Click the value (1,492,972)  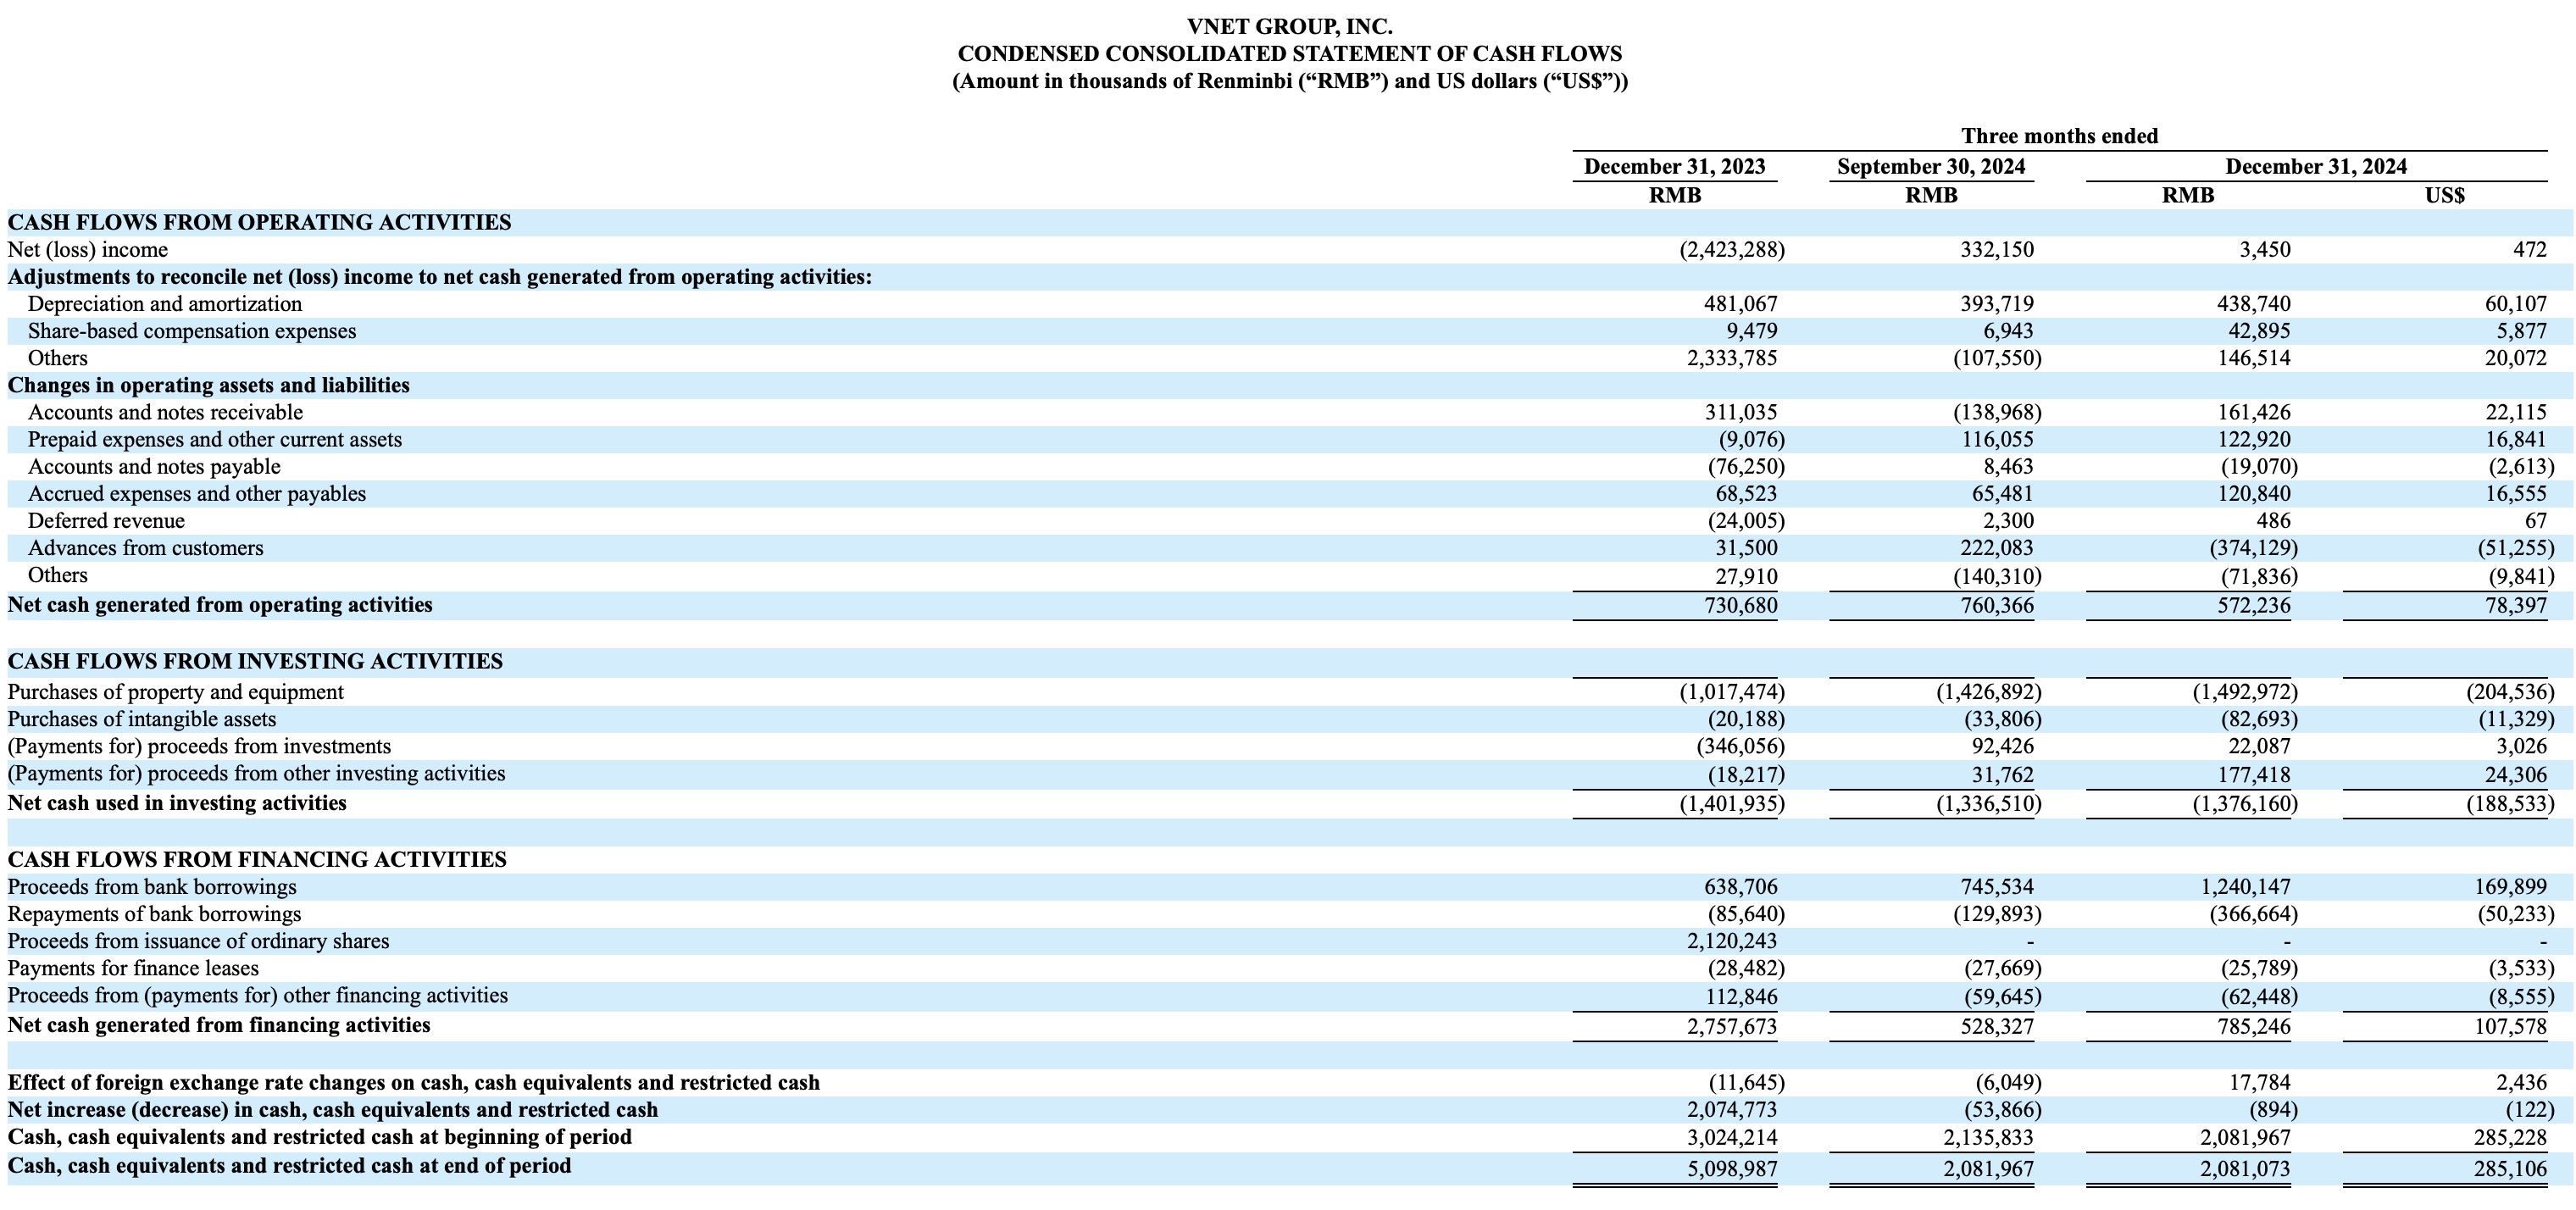click(x=2245, y=692)
